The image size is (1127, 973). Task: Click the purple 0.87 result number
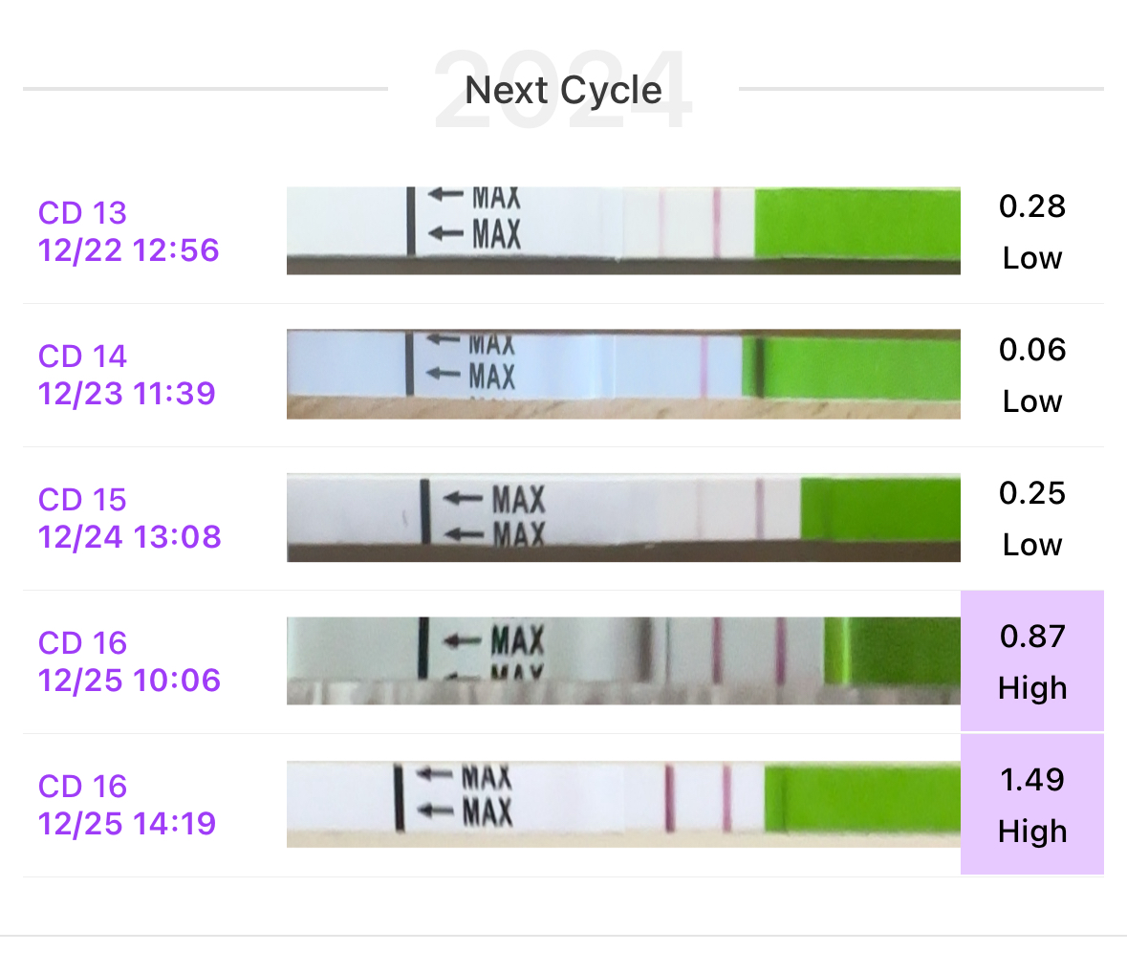(x=1031, y=637)
